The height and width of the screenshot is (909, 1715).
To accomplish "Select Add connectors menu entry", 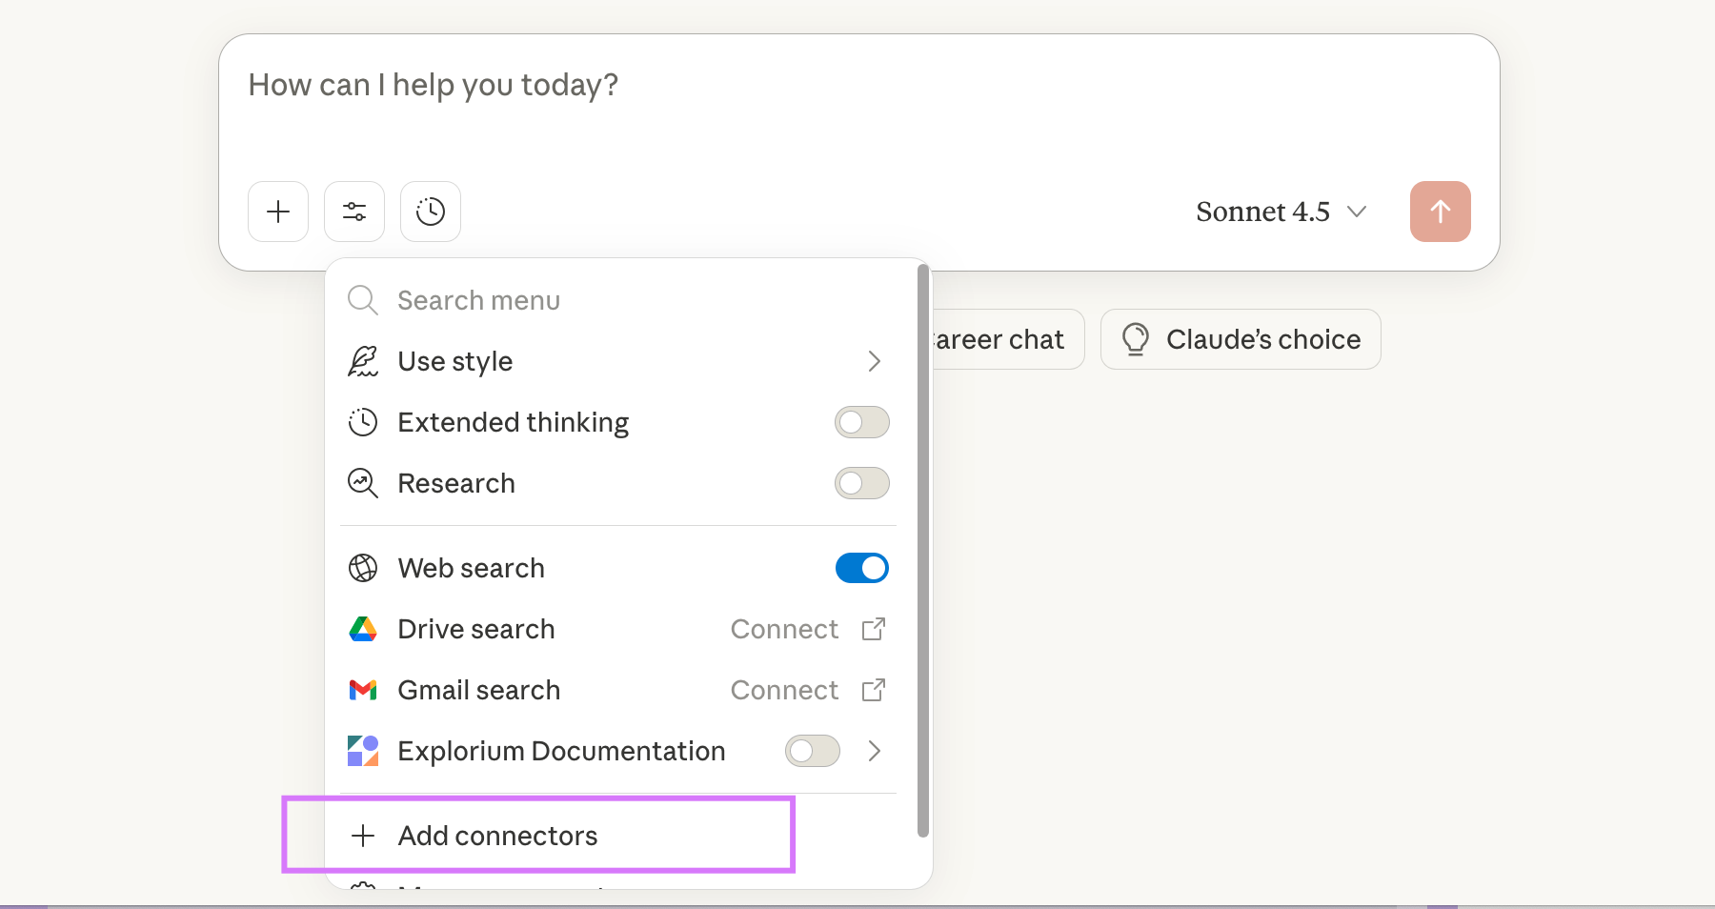I will (497, 836).
